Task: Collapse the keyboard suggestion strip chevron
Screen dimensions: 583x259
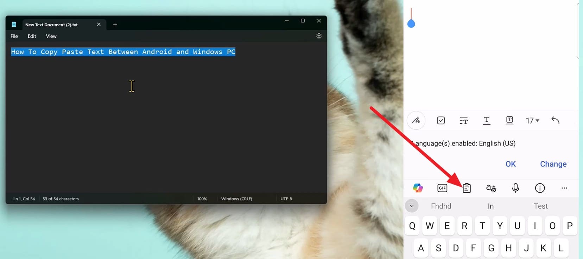Action: coord(412,206)
